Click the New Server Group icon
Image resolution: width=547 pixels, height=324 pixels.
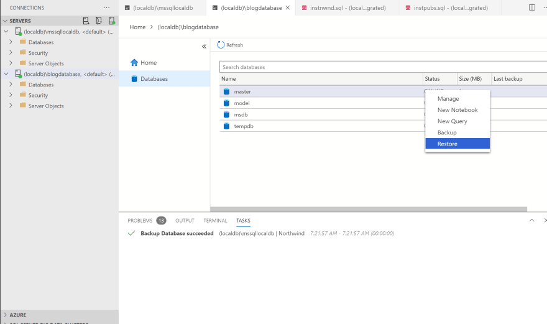pos(99,21)
